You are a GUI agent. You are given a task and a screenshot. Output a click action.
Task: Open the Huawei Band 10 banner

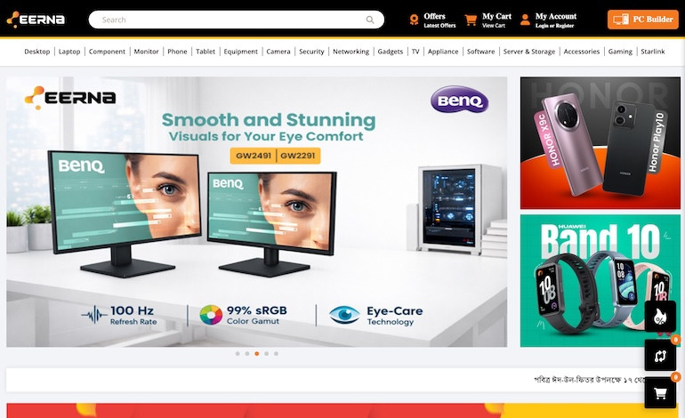point(600,280)
